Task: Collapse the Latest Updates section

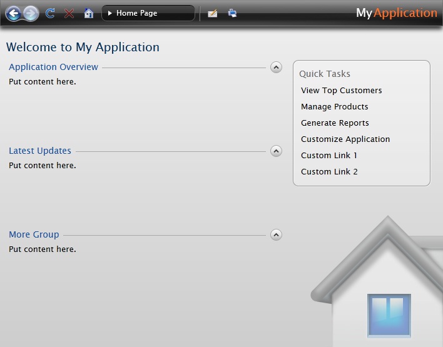Action: (x=276, y=151)
